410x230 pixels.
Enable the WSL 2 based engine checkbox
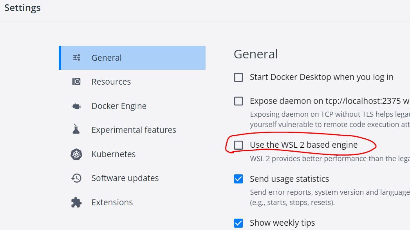pyautogui.click(x=238, y=145)
